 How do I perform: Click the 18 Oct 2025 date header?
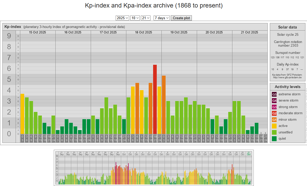tap(143, 32)
